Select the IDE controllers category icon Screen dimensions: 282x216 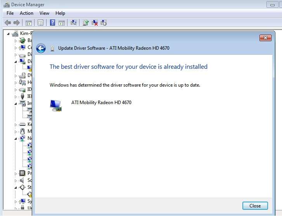pyautogui.click(x=22, y=89)
